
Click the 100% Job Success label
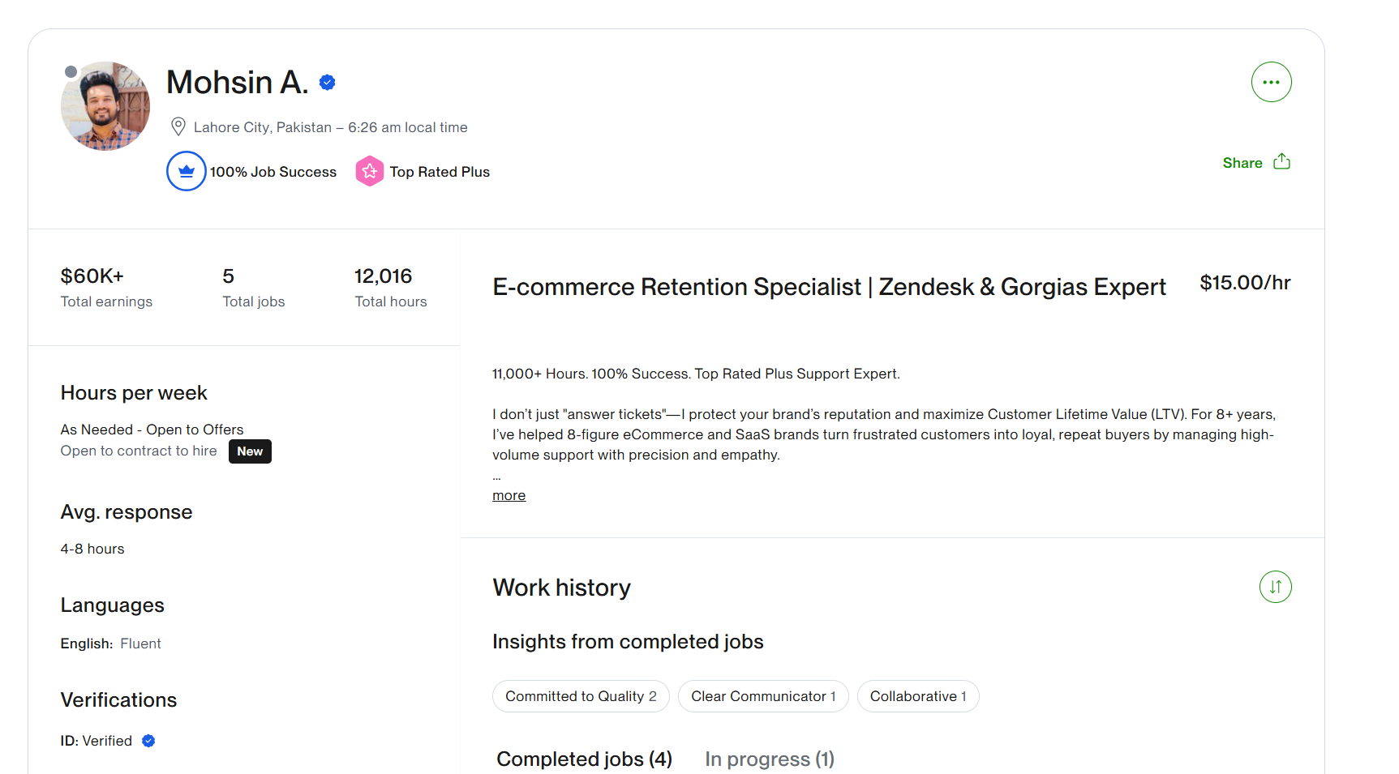pyautogui.click(x=273, y=172)
